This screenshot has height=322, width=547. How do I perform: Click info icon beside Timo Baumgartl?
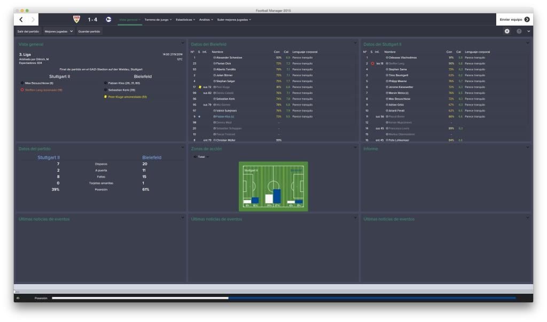point(387,75)
